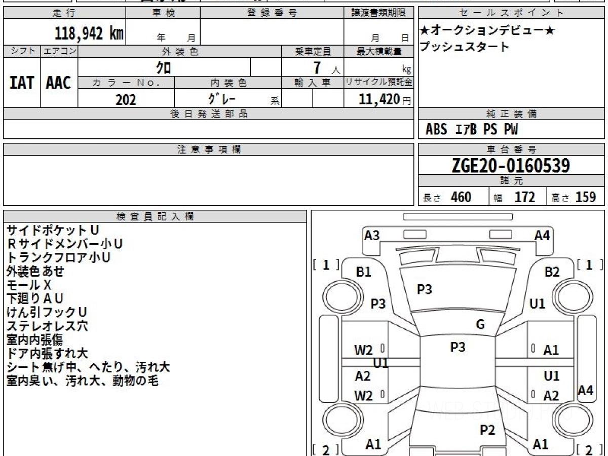
Task: Click the 諸元 header
Action: (x=512, y=181)
